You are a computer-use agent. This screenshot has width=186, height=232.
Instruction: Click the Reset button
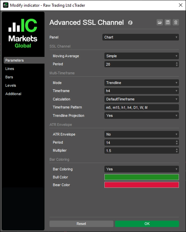tap(82, 224)
